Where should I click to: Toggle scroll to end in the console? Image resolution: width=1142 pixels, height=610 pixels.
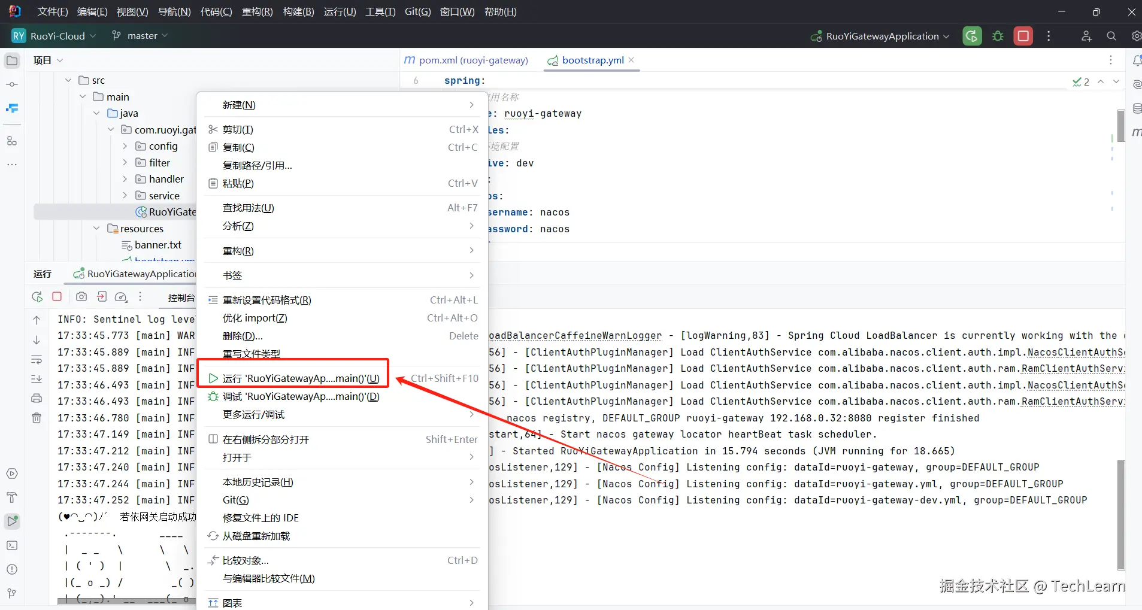[x=37, y=379]
